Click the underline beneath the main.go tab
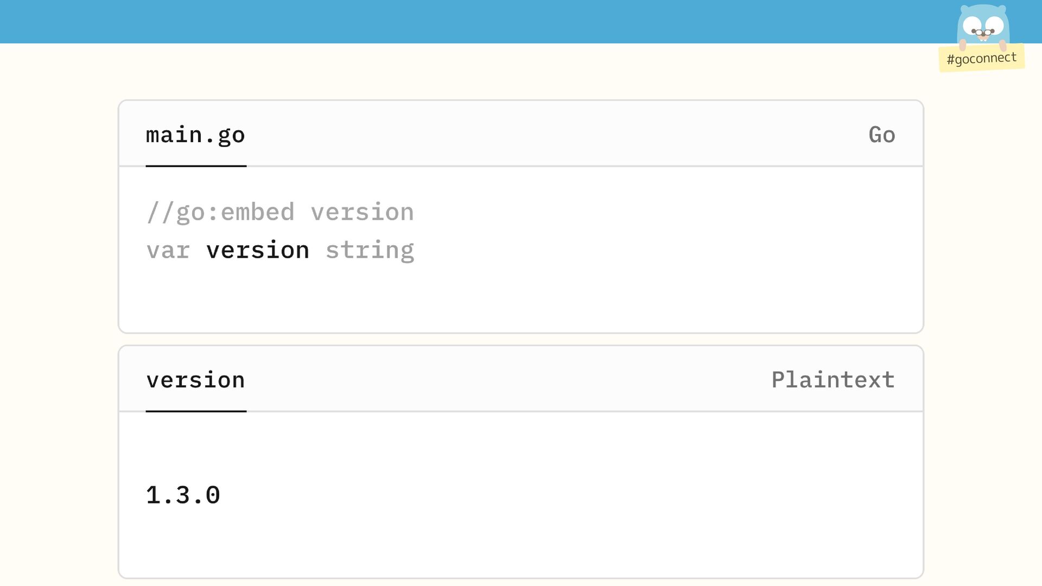1042x586 pixels. click(196, 166)
